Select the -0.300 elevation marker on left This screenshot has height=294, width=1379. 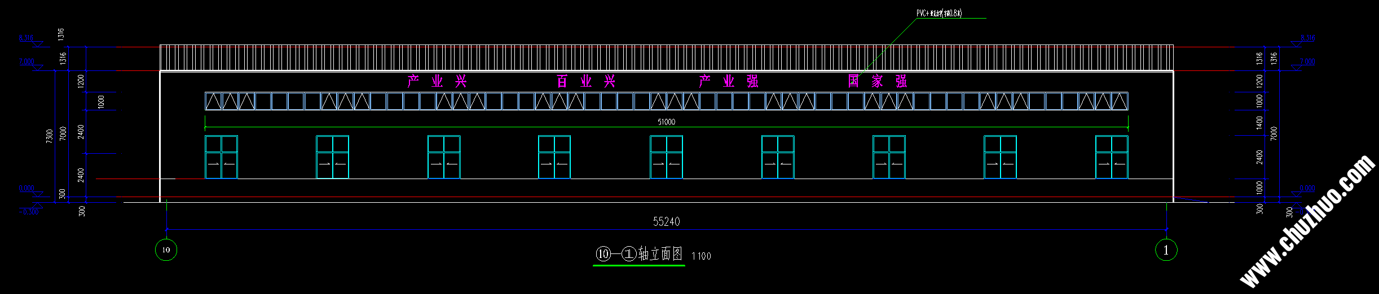point(29,212)
